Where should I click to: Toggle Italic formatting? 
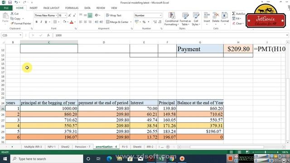pos(41,22)
